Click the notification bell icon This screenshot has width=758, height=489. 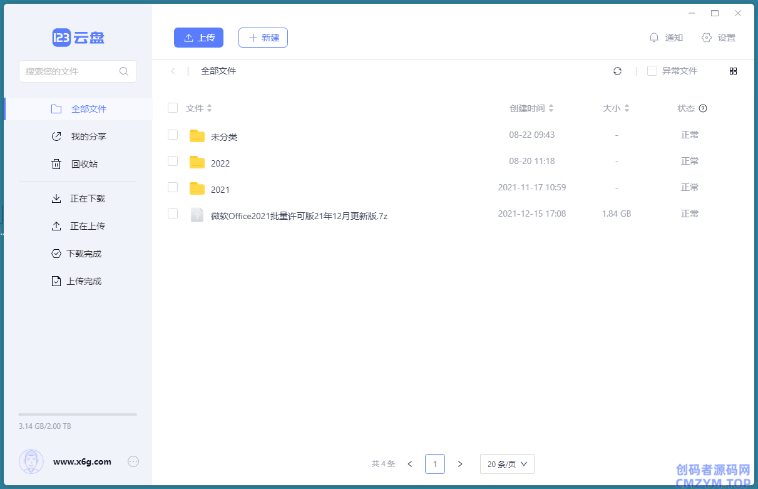(x=654, y=38)
